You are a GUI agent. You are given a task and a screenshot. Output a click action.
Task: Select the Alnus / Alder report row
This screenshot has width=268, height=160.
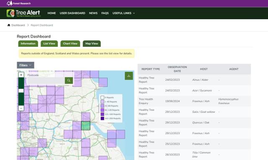[x=194, y=80]
